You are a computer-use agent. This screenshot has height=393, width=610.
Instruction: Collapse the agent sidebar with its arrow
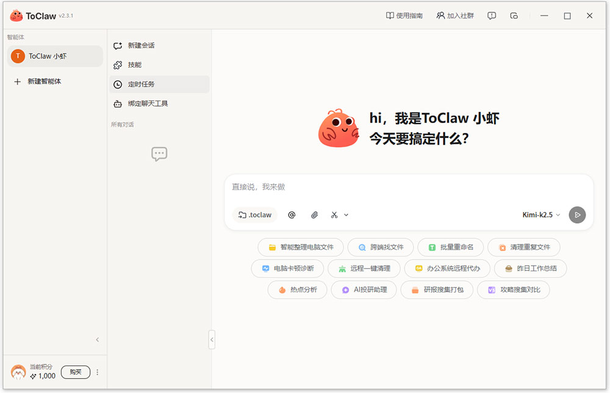point(97,340)
